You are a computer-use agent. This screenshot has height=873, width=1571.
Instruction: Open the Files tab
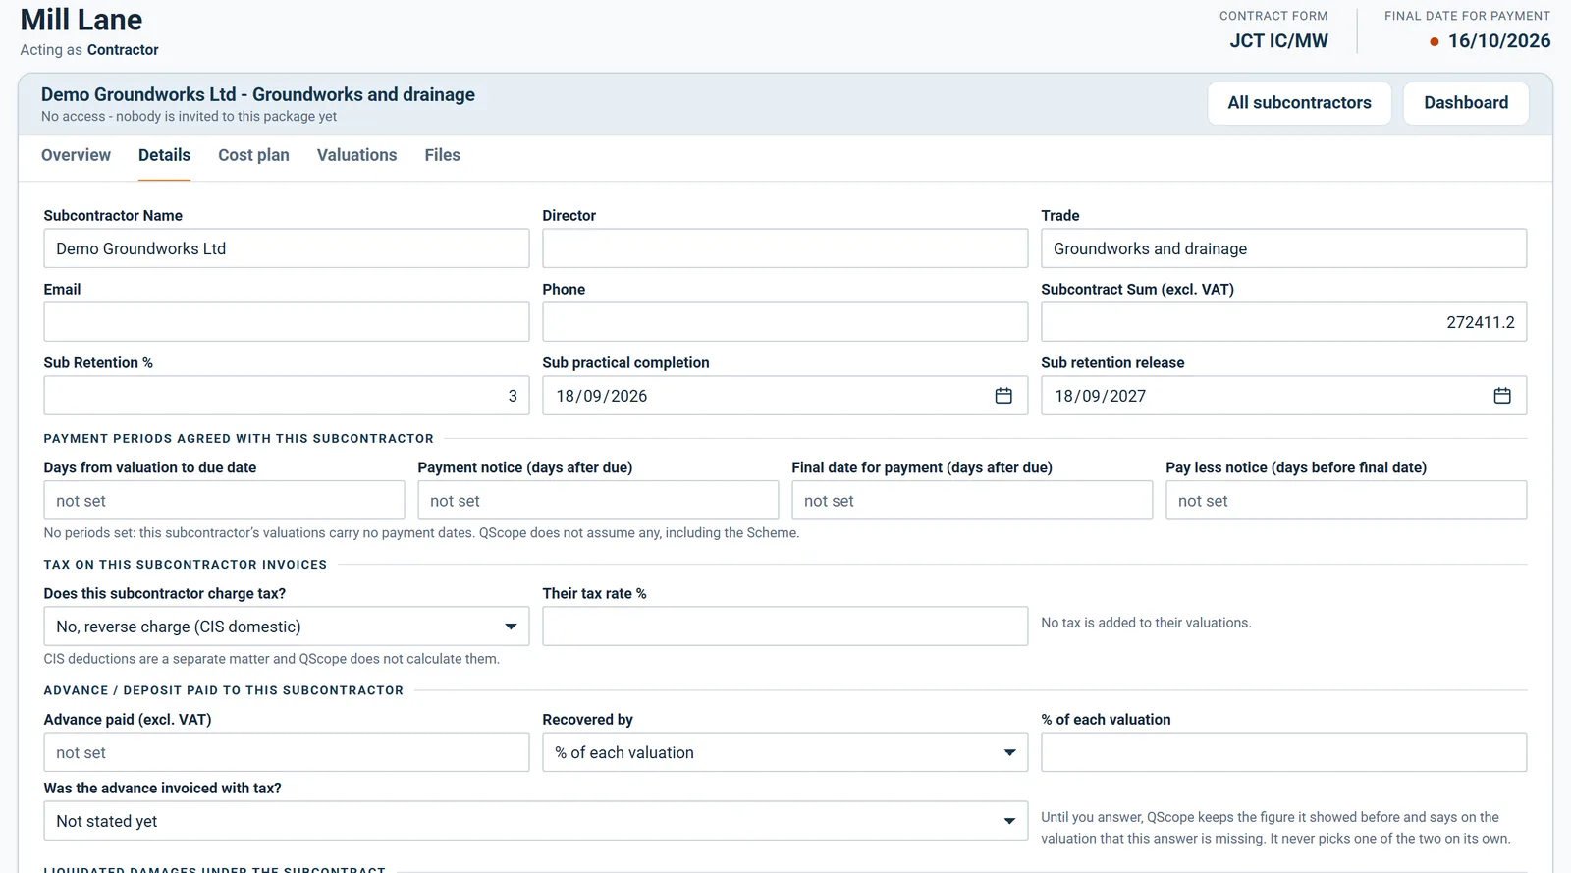[443, 155]
